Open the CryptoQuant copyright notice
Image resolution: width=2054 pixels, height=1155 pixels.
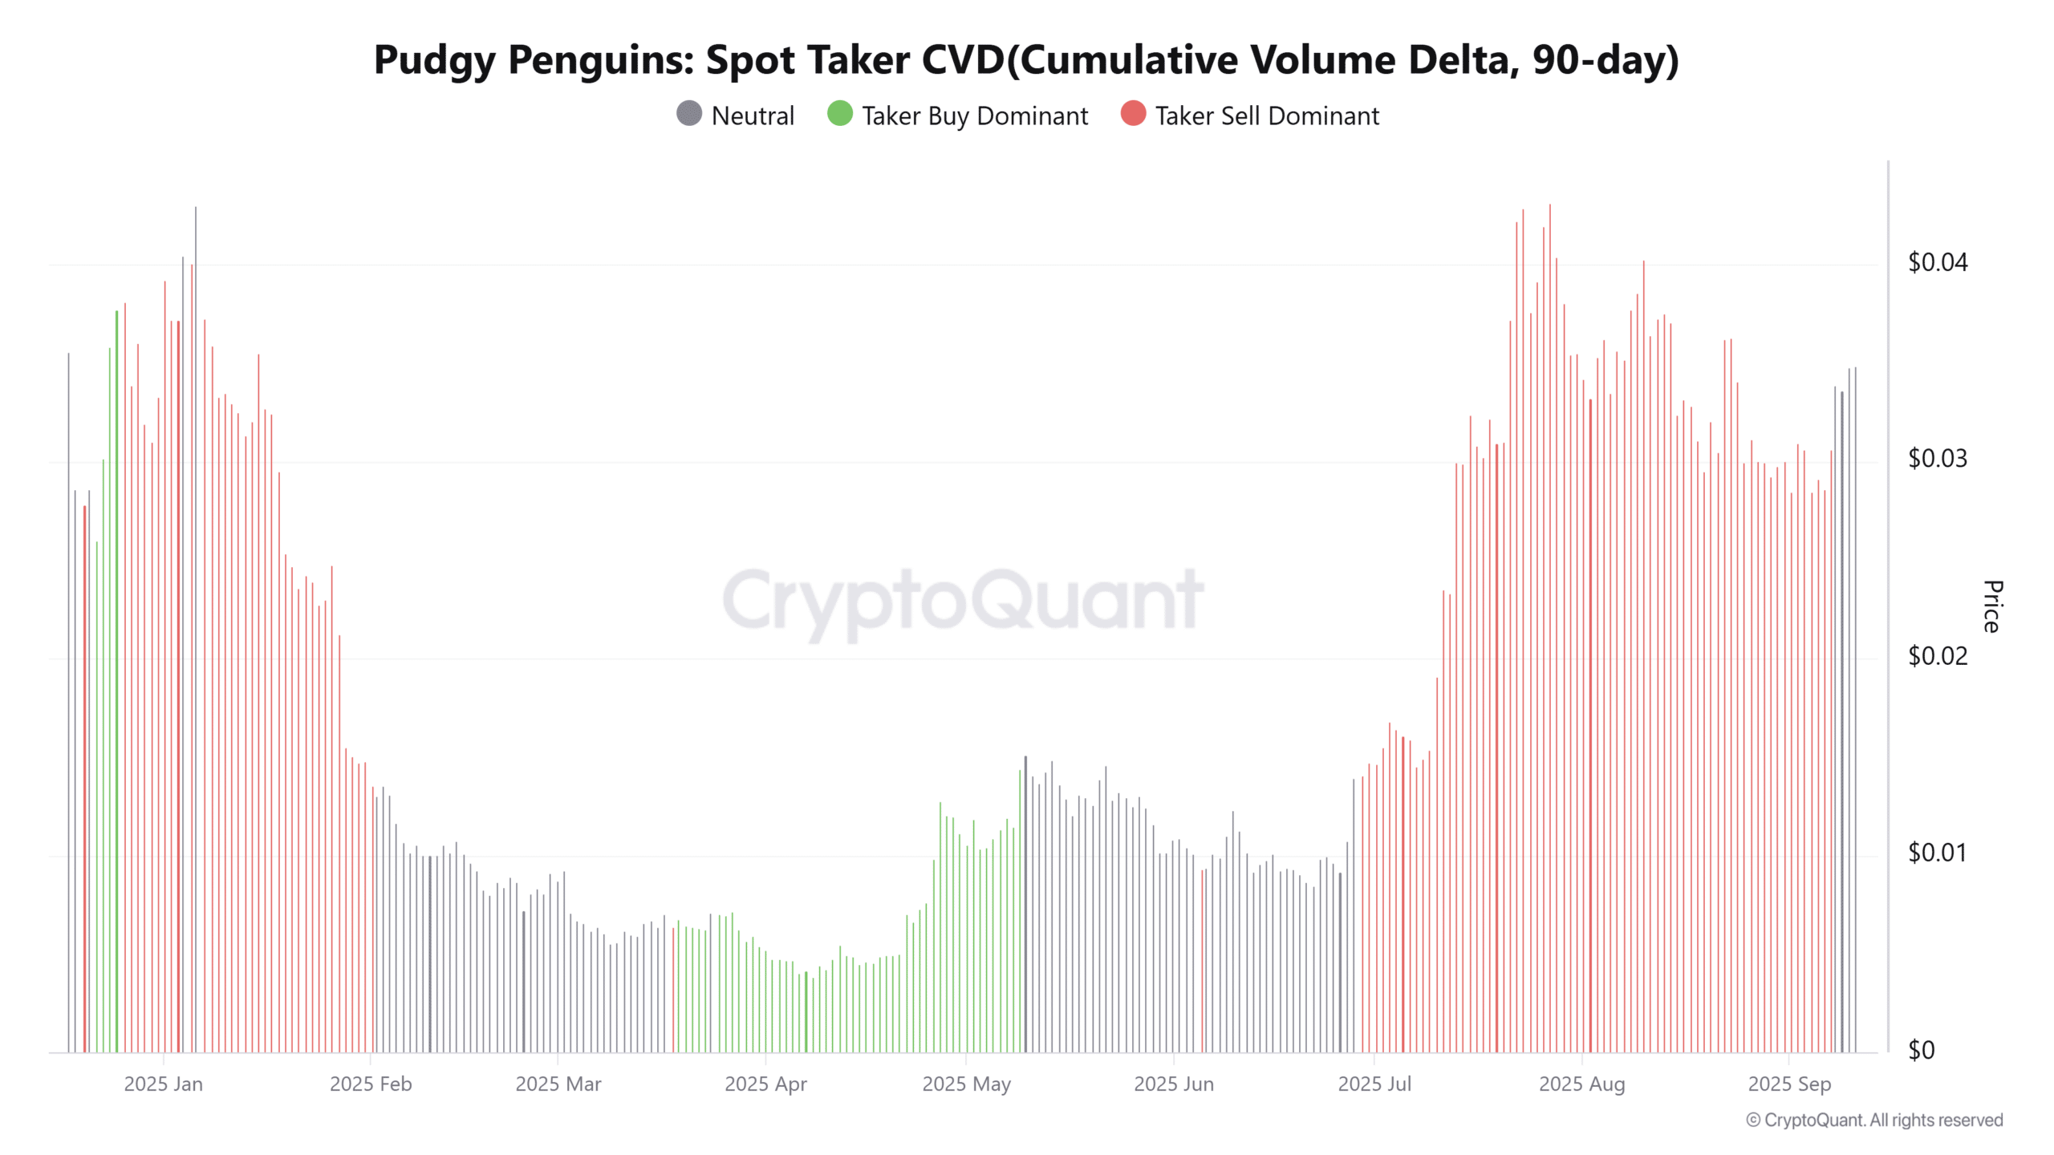point(1874,1120)
